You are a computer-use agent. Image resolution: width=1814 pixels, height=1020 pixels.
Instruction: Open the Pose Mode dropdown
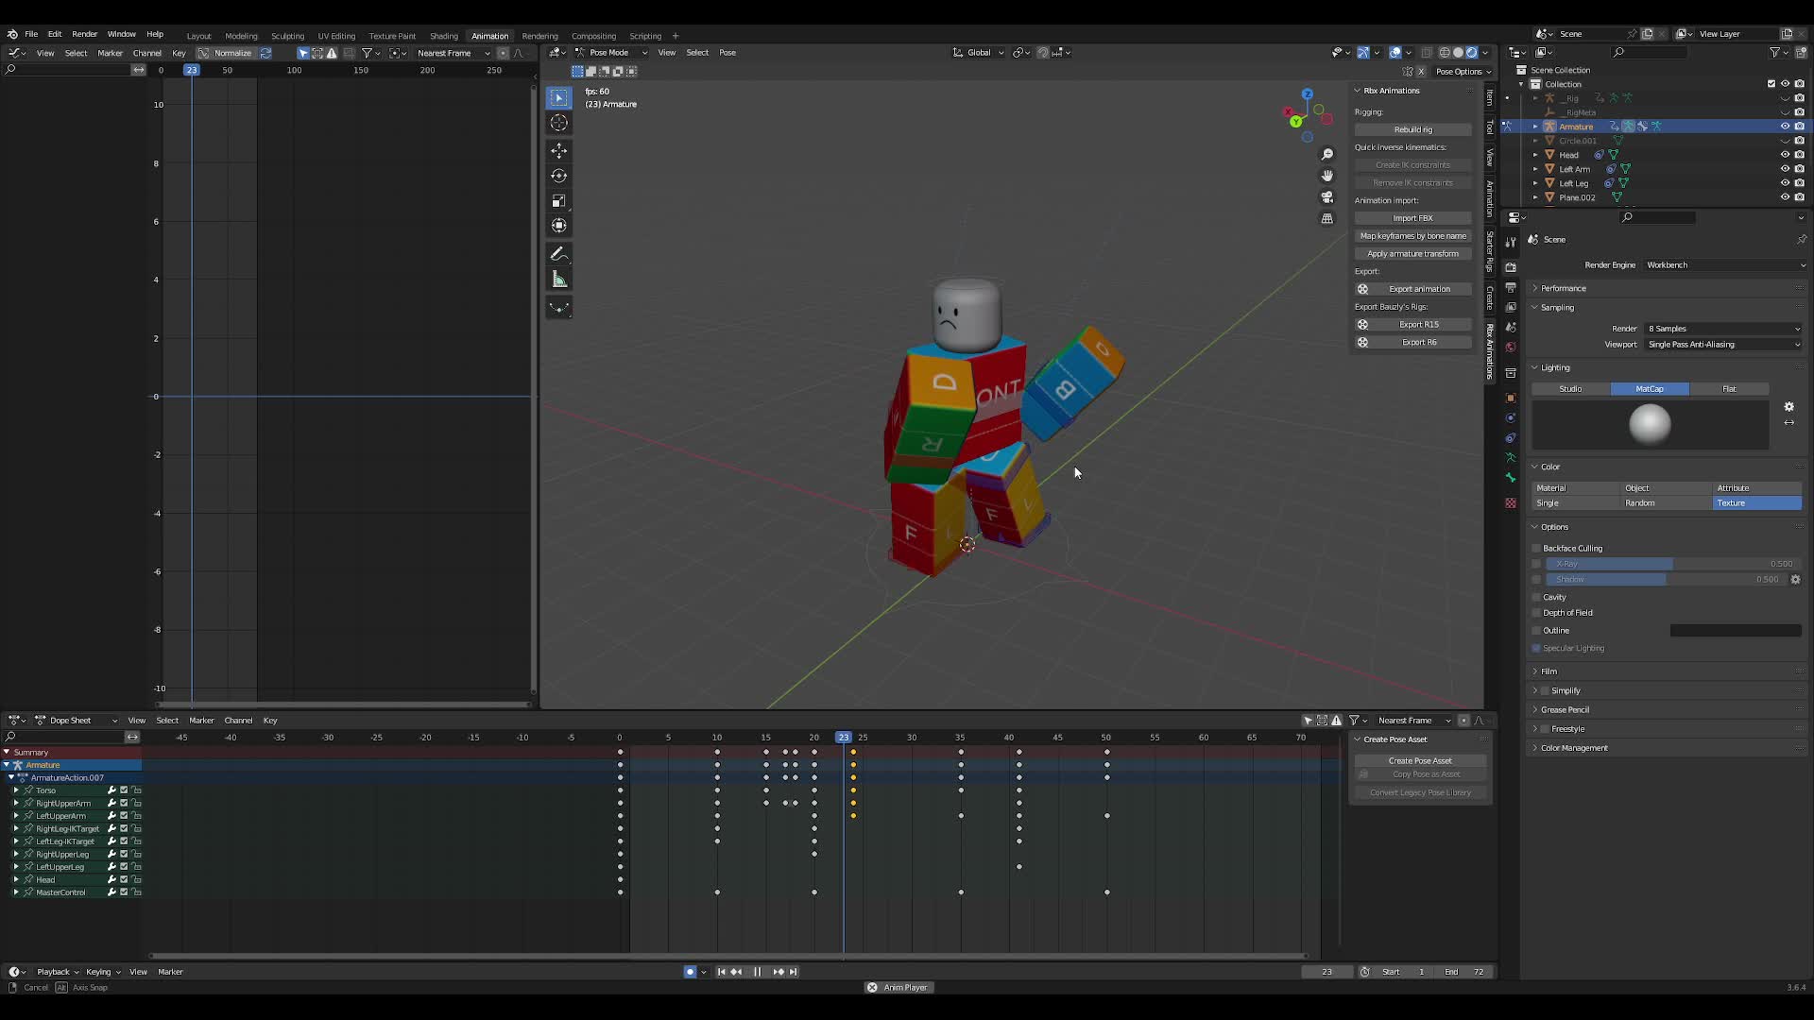(x=610, y=53)
